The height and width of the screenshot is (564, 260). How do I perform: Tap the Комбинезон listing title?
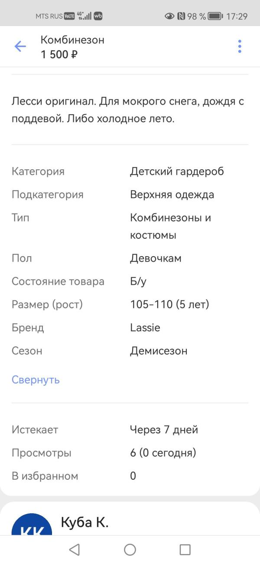coord(72,40)
